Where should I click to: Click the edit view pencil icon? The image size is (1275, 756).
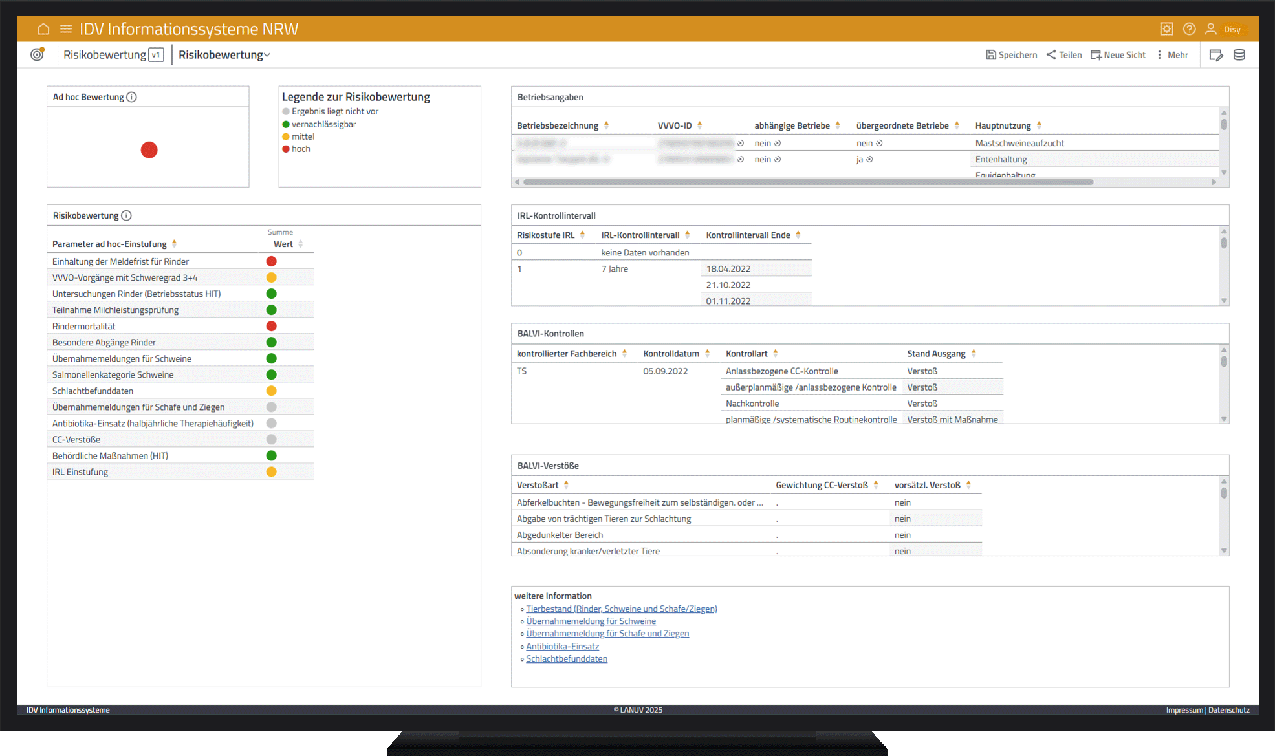tap(1216, 55)
